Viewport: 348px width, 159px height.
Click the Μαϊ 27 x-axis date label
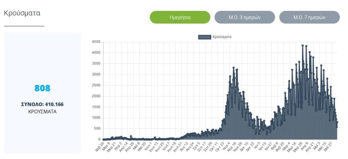[x=328, y=147]
